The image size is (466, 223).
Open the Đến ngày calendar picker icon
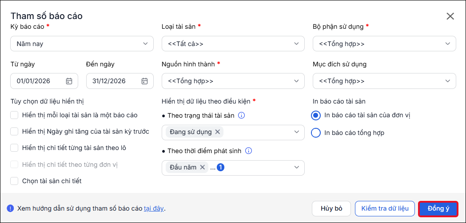point(144,81)
